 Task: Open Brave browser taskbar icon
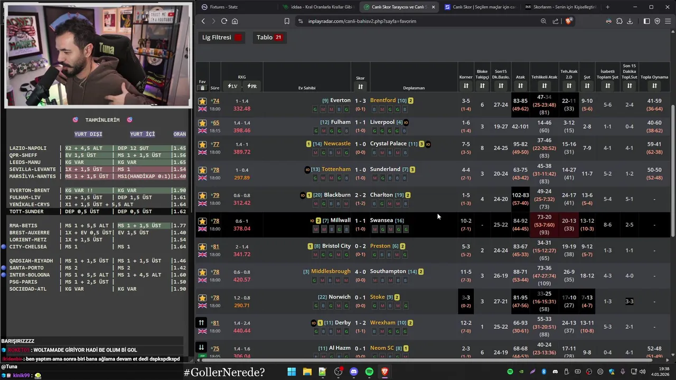384,372
